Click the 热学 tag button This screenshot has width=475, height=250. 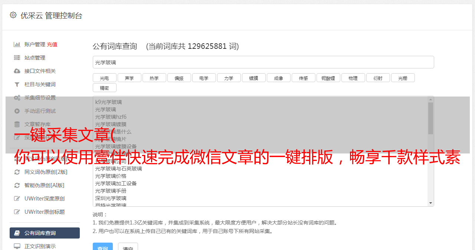pos(154,78)
